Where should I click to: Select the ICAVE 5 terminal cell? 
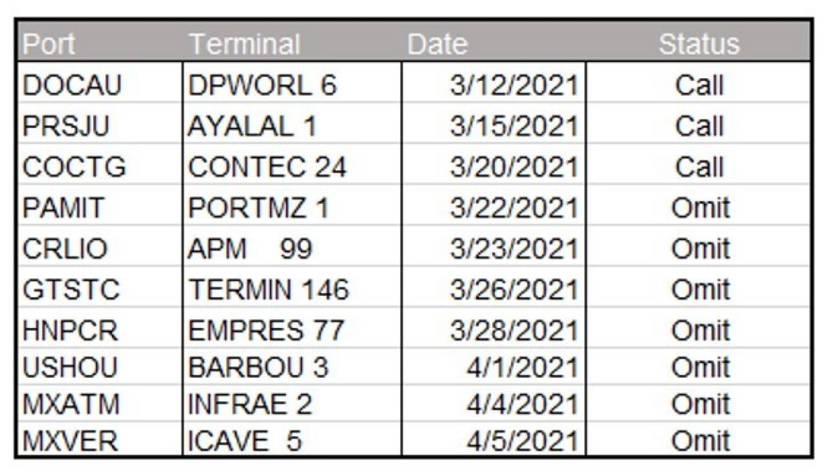(x=292, y=440)
